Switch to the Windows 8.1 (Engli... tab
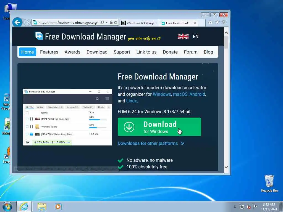Screen dimensions: 283x212 139,23
